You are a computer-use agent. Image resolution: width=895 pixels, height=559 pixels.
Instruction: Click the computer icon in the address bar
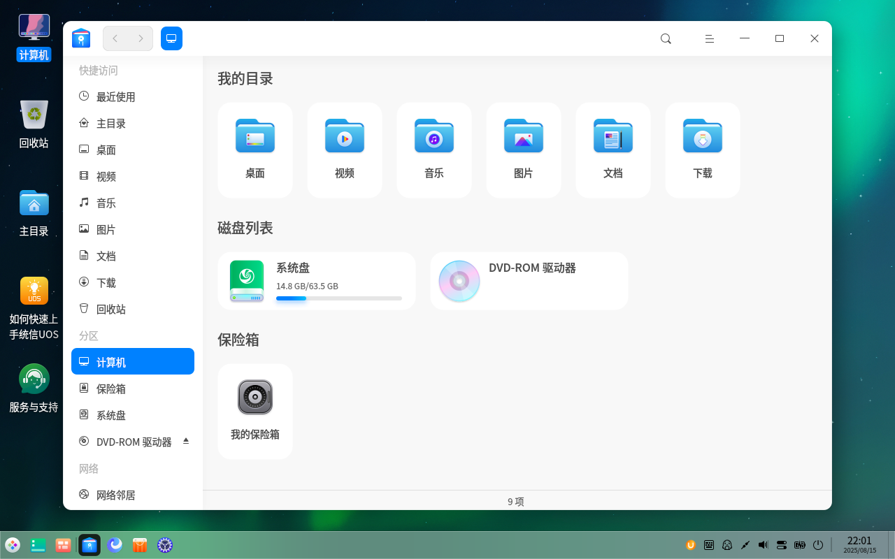click(171, 38)
